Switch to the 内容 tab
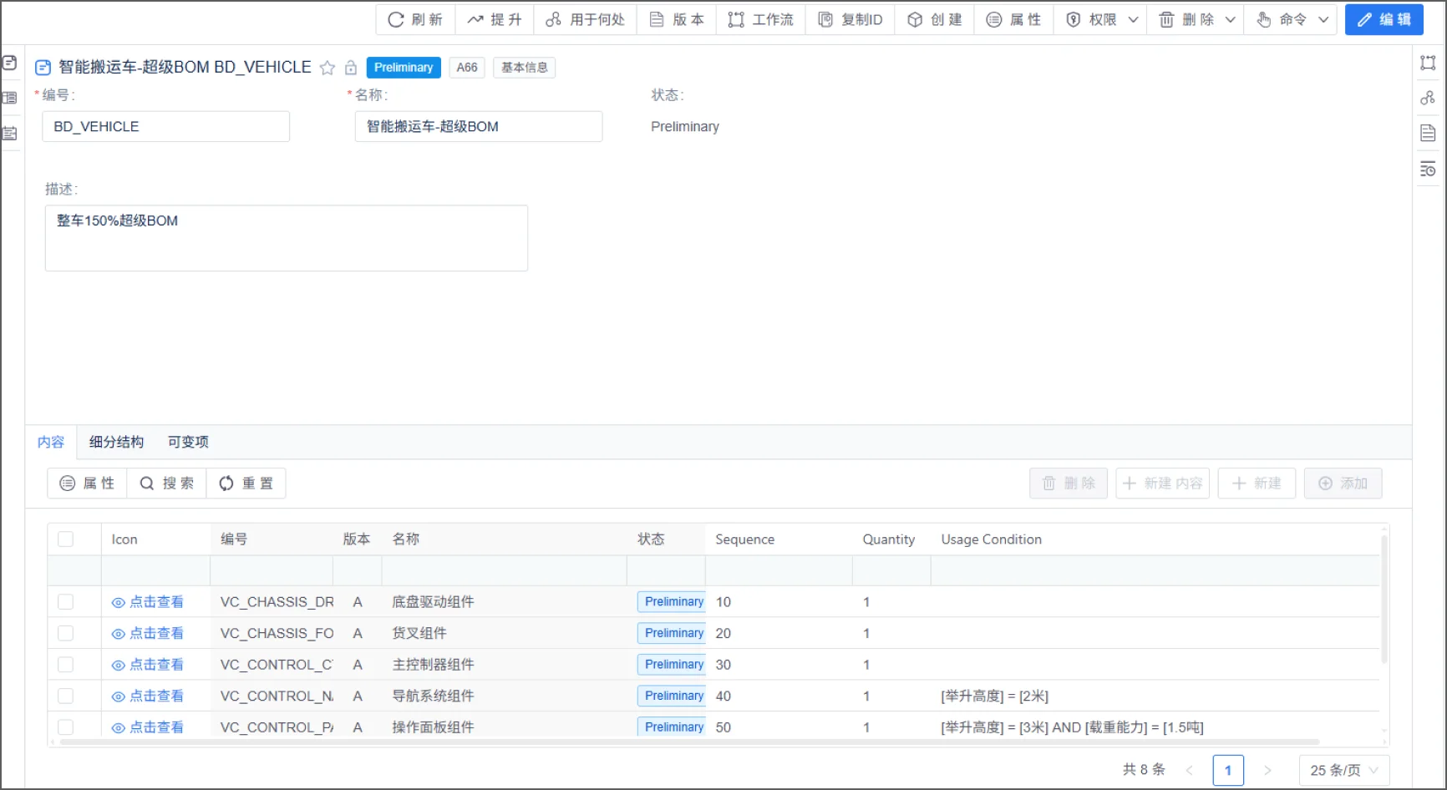 coord(51,442)
